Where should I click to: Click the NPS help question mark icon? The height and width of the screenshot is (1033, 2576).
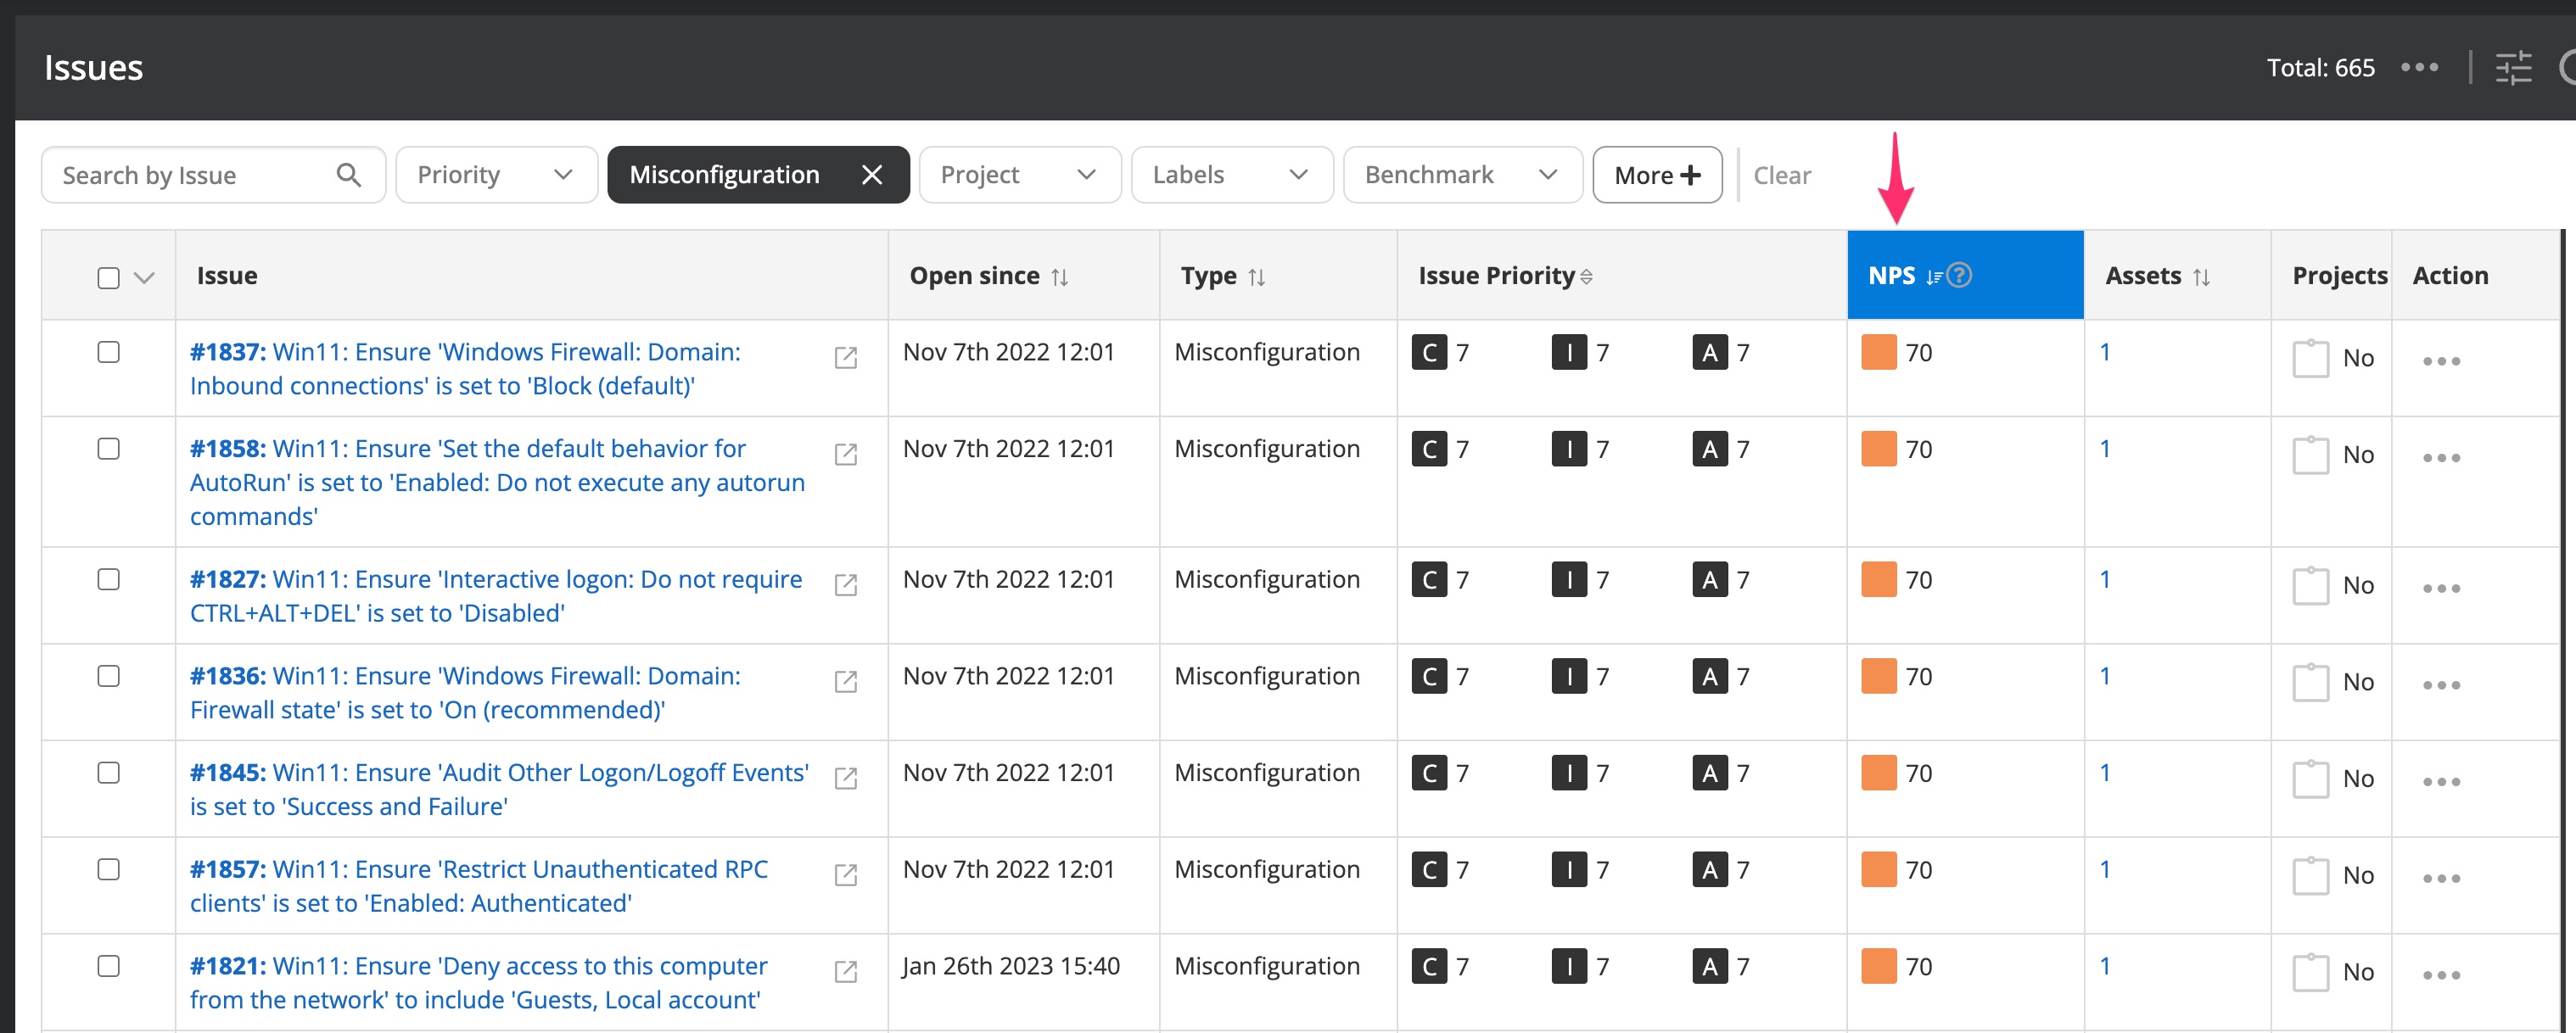[1960, 275]
